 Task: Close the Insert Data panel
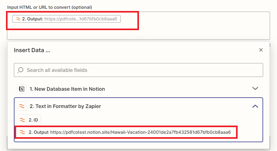coord(261,50)
